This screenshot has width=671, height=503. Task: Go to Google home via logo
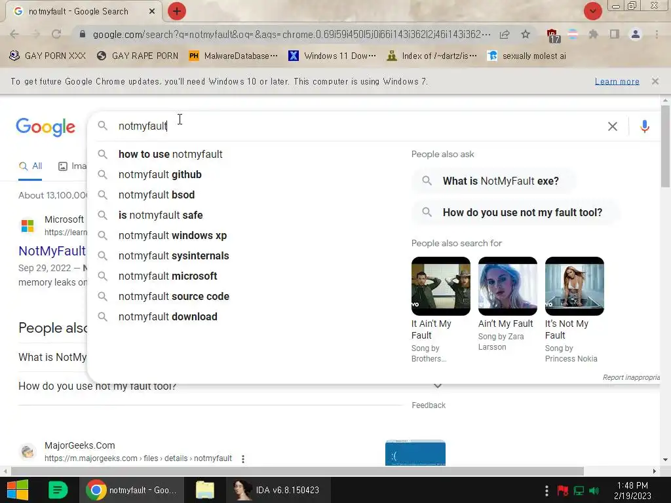point(45,127)
